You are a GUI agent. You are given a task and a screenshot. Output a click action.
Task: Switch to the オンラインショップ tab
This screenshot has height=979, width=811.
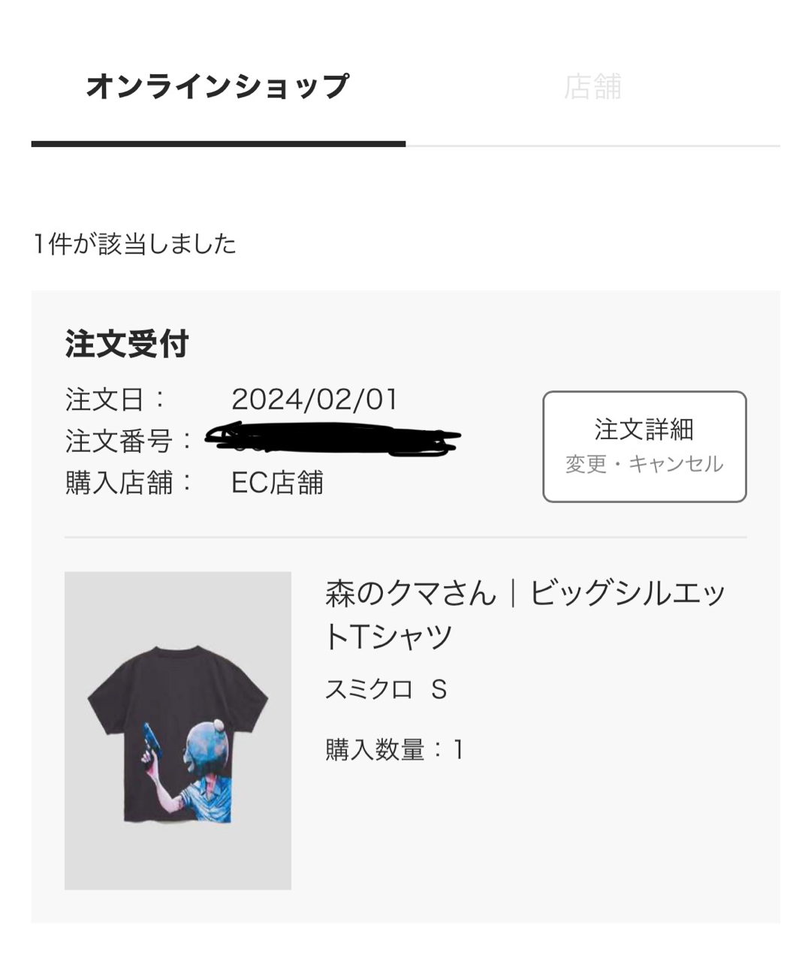[x=218, y=86]
